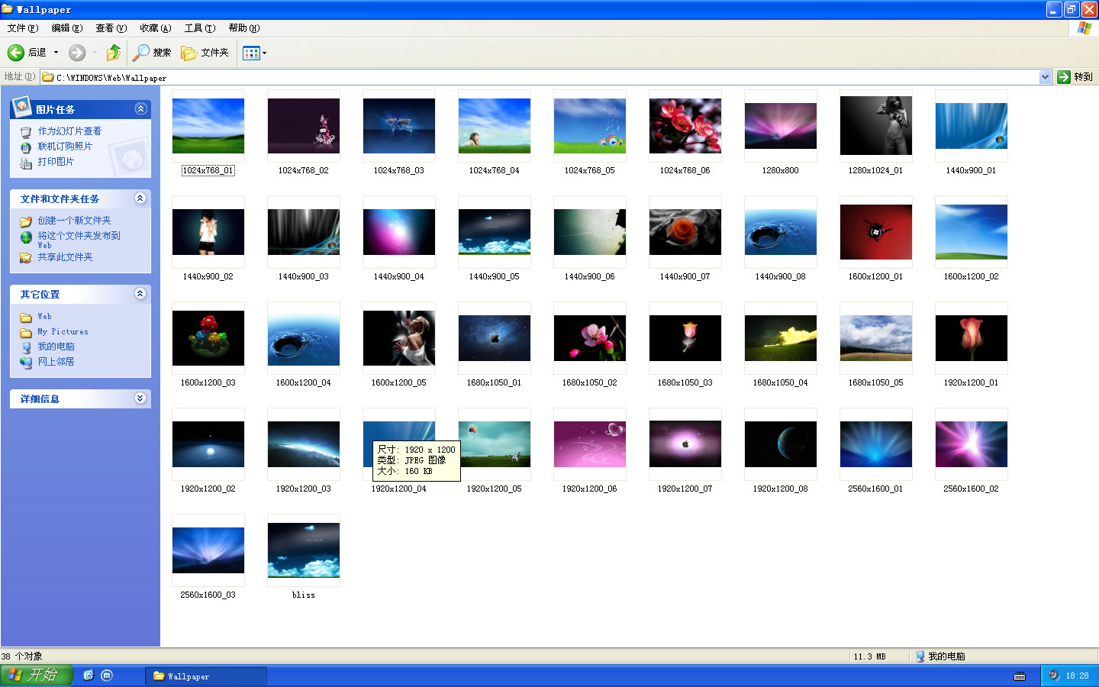Select the 1920x1200_08 planet thumbnail
Image resolution: width=1099 pixels, height=687 pixels.
[x=781, y=444]
